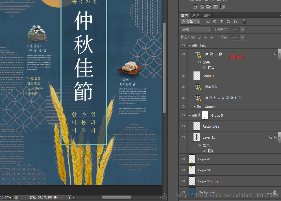Click the horizontal scrollbar thumb under canvas
281x201 pixels.
pos(116,197)
